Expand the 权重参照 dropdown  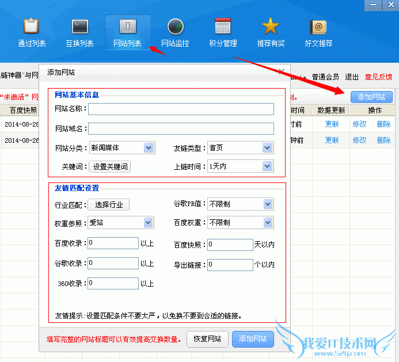pos(148,223)
